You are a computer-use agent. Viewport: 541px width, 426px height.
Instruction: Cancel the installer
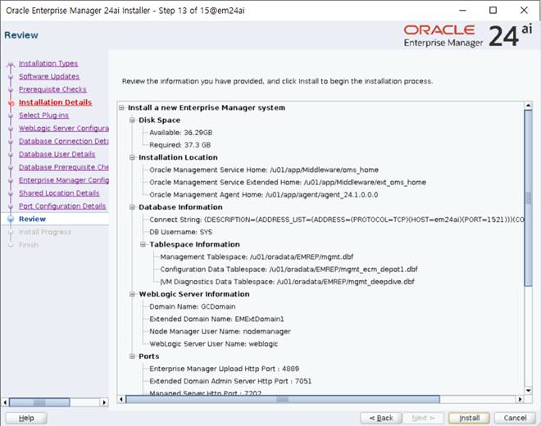click(515, 418)
